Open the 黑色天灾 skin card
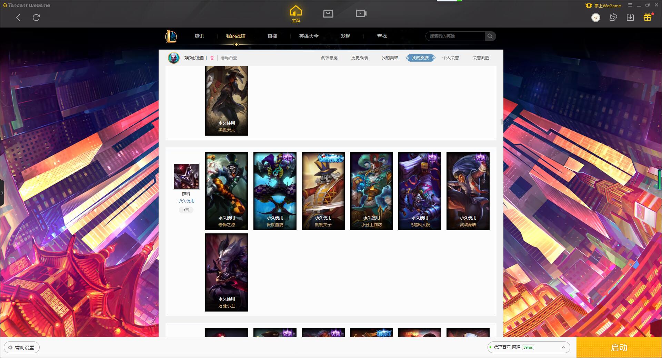The image size is (662, 358). (x=227, y=101)
